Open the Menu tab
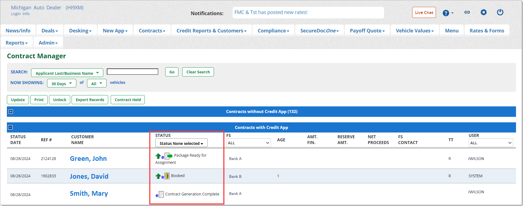The image size is (524, 207). click(x=452, y=31)
